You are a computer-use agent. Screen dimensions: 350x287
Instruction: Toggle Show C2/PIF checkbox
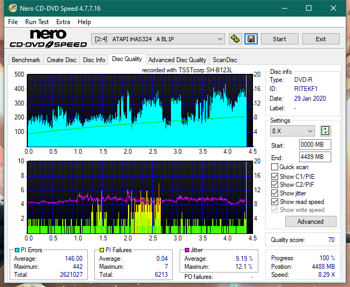point(274,185)
